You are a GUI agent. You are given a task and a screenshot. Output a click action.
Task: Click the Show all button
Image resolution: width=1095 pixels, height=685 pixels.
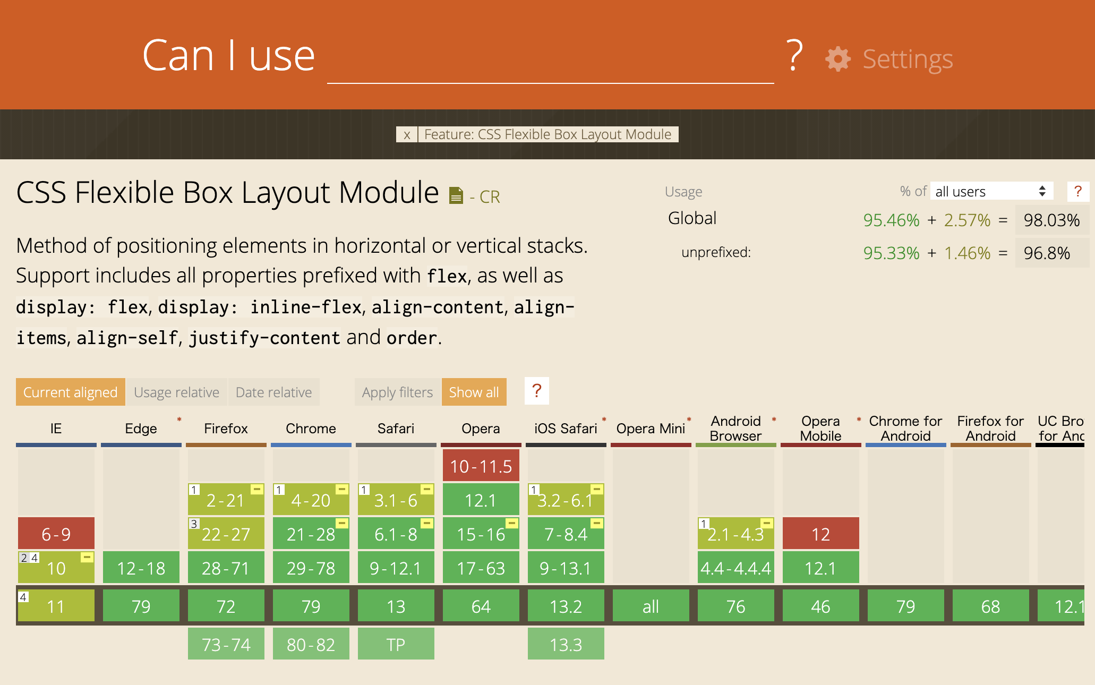[x=474, y=392]
